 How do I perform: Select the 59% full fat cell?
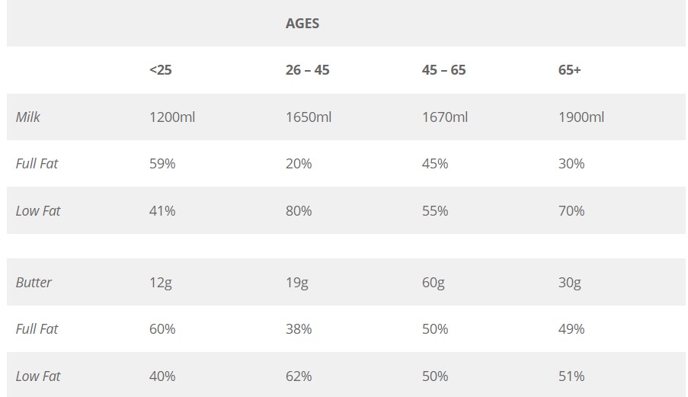(x=162, y=164)
